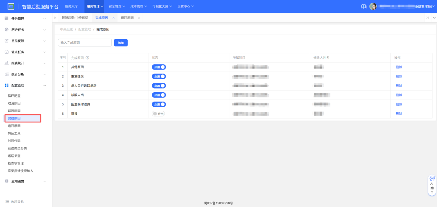Disable the 其他原因 status toggle
Image resolution: width=437 pixels, height=207 pixels.
coord(159,67)
